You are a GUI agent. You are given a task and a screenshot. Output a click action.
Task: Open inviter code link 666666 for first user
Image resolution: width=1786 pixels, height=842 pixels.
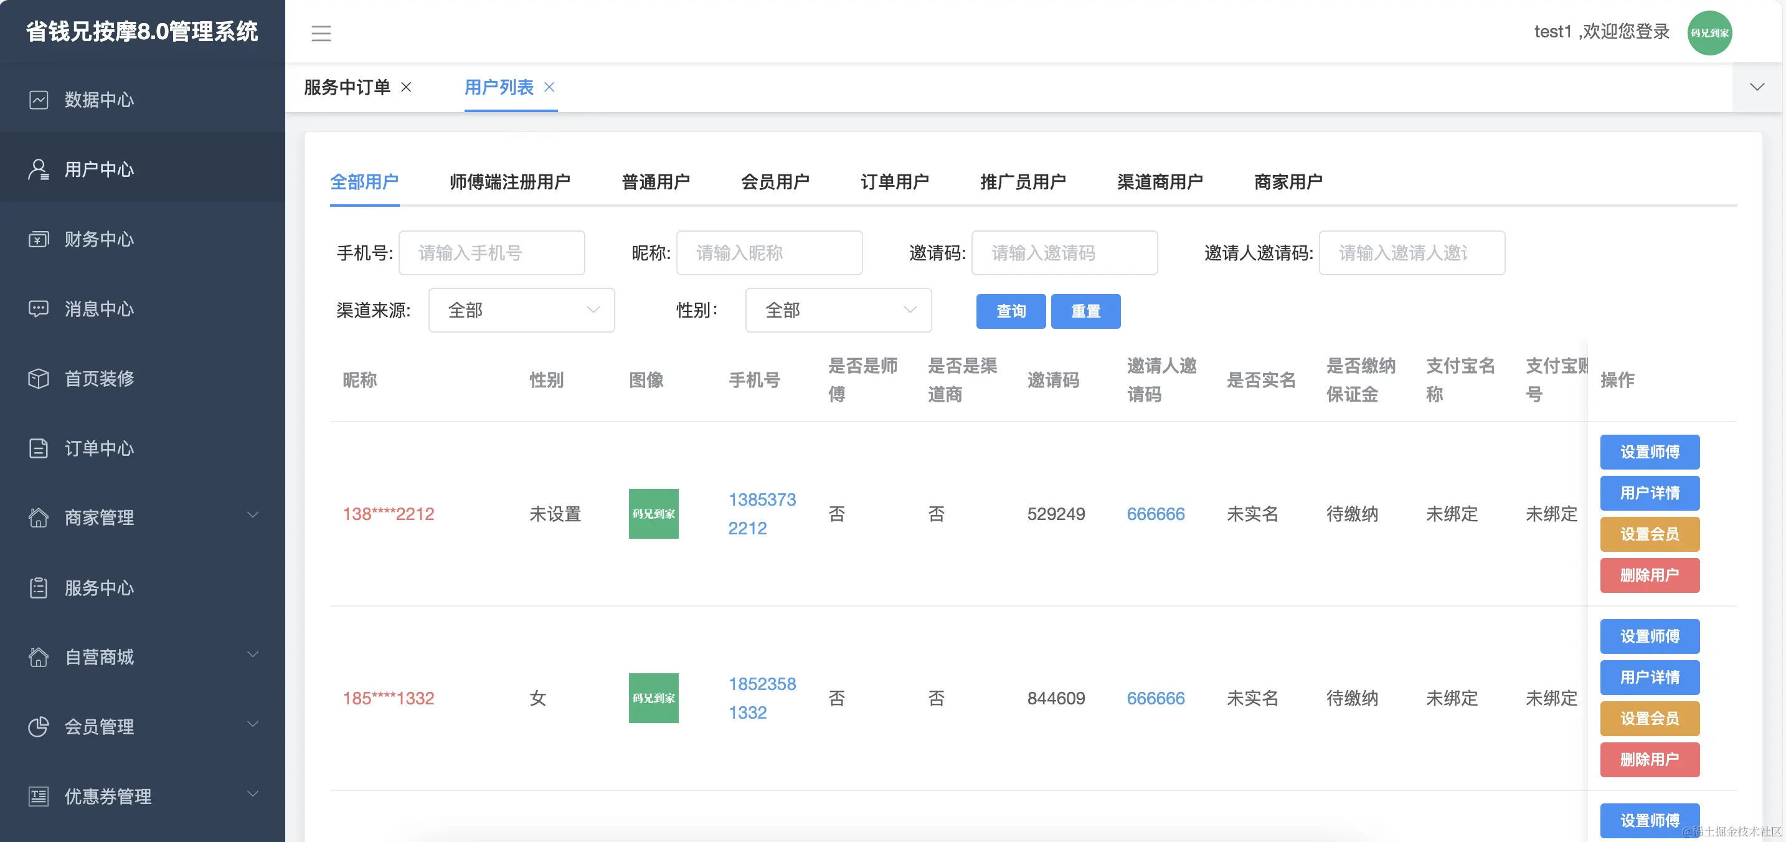[x=1155, y=514]
